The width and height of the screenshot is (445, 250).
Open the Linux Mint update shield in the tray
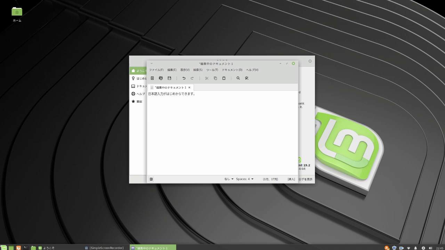coord(394,248)
